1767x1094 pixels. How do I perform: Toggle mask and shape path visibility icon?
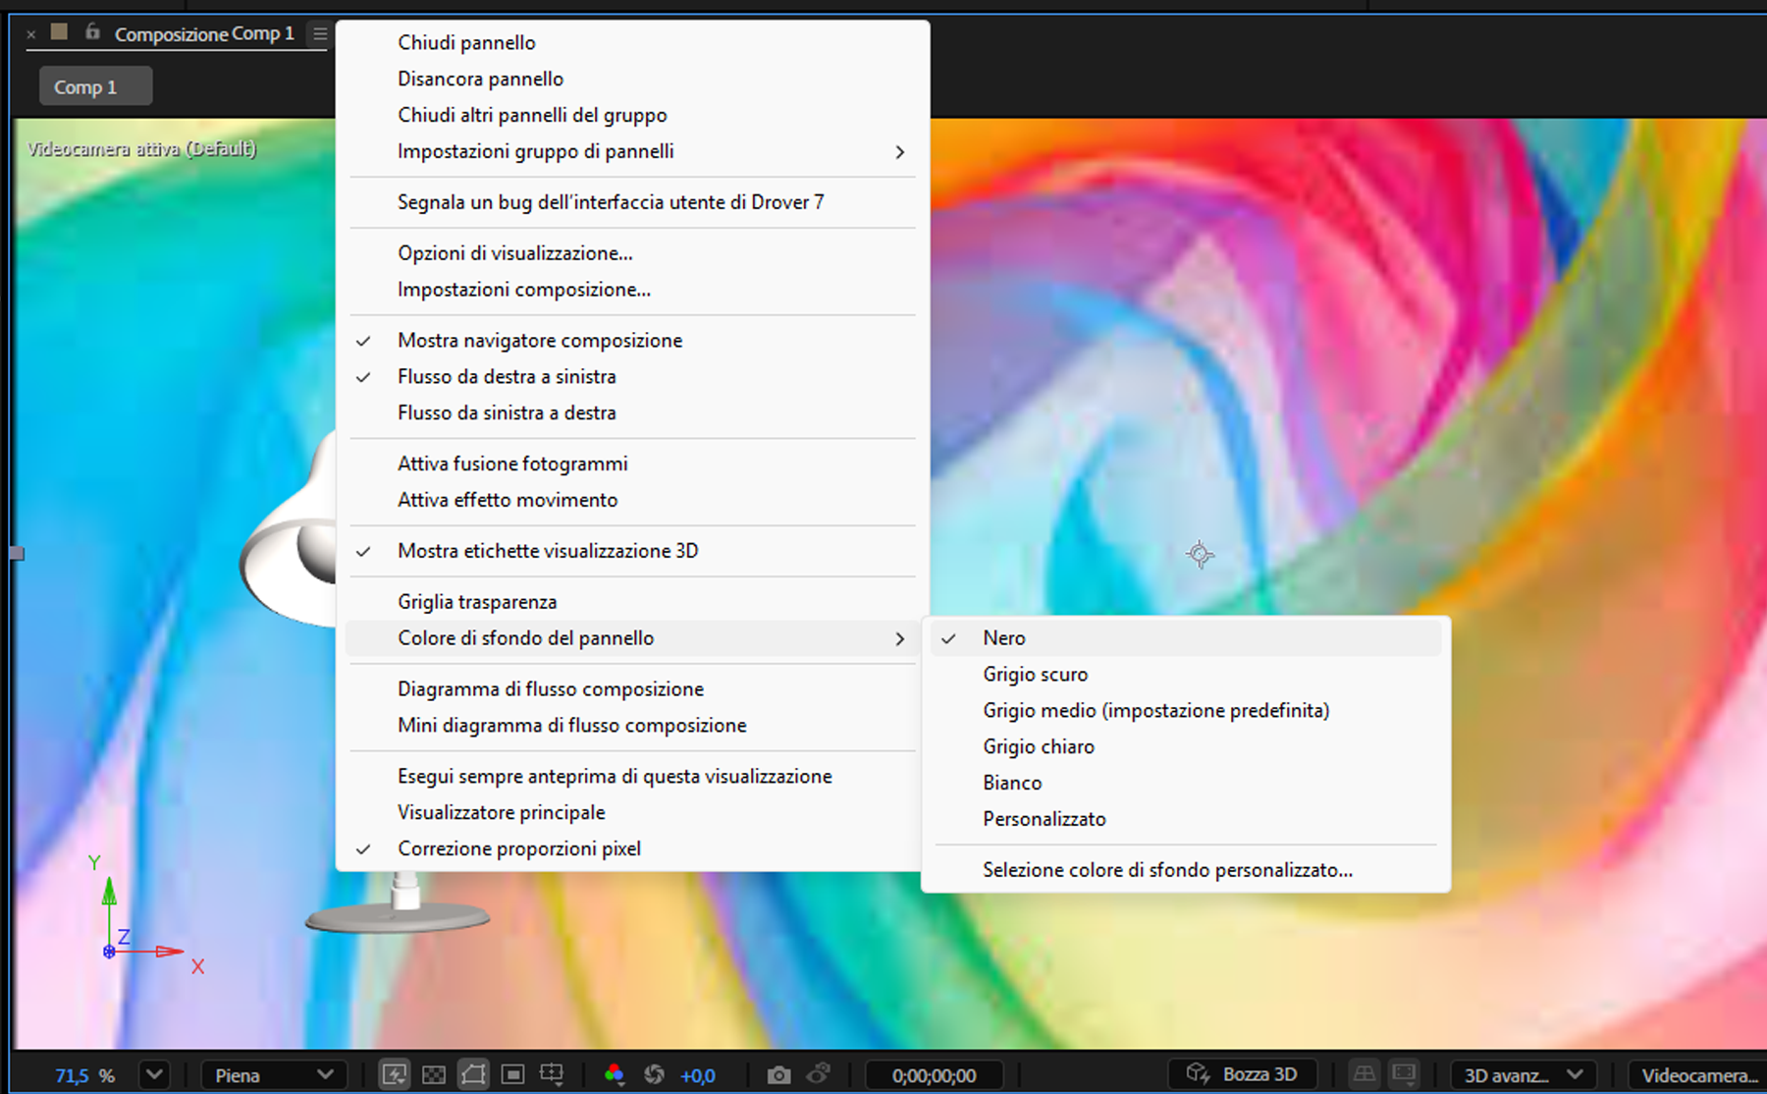[x=473, y=1073]
